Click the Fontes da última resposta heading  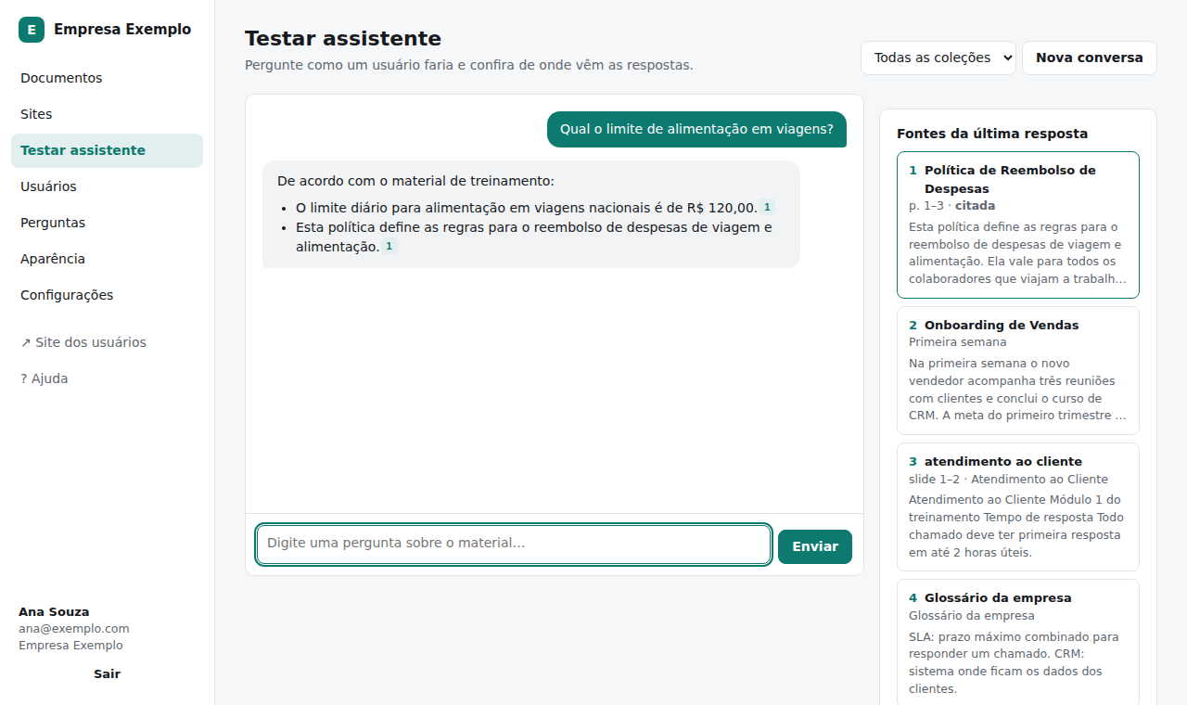[992, 134]
